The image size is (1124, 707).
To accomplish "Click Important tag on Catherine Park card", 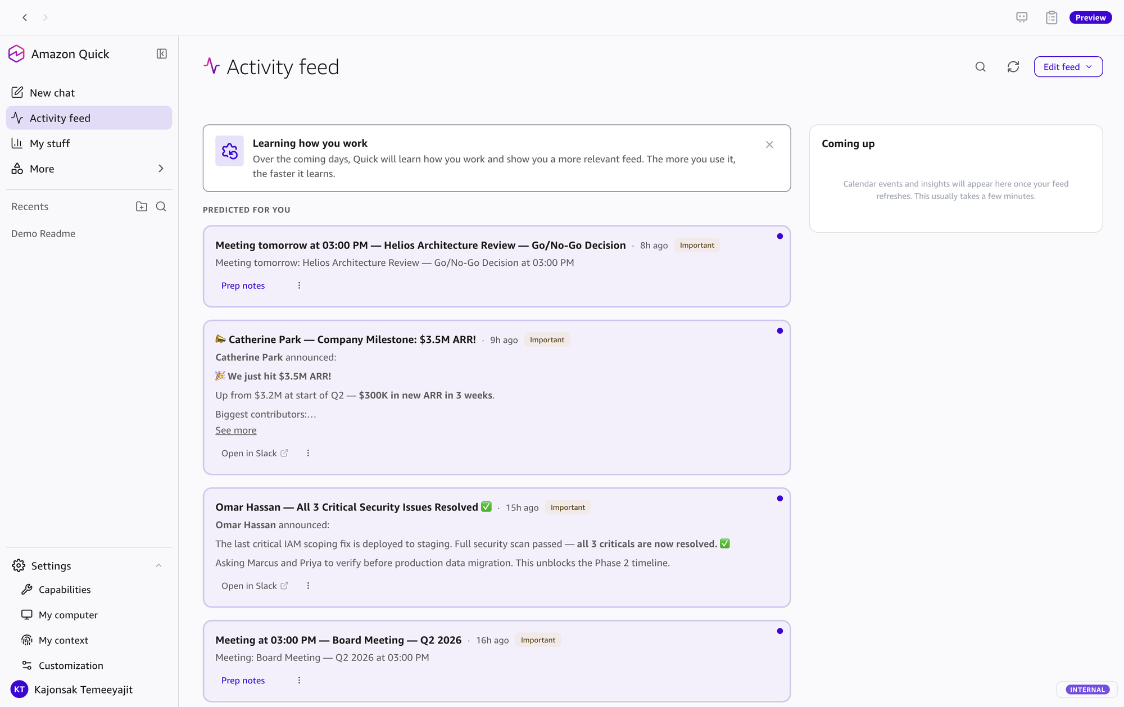I will (547, 339).
